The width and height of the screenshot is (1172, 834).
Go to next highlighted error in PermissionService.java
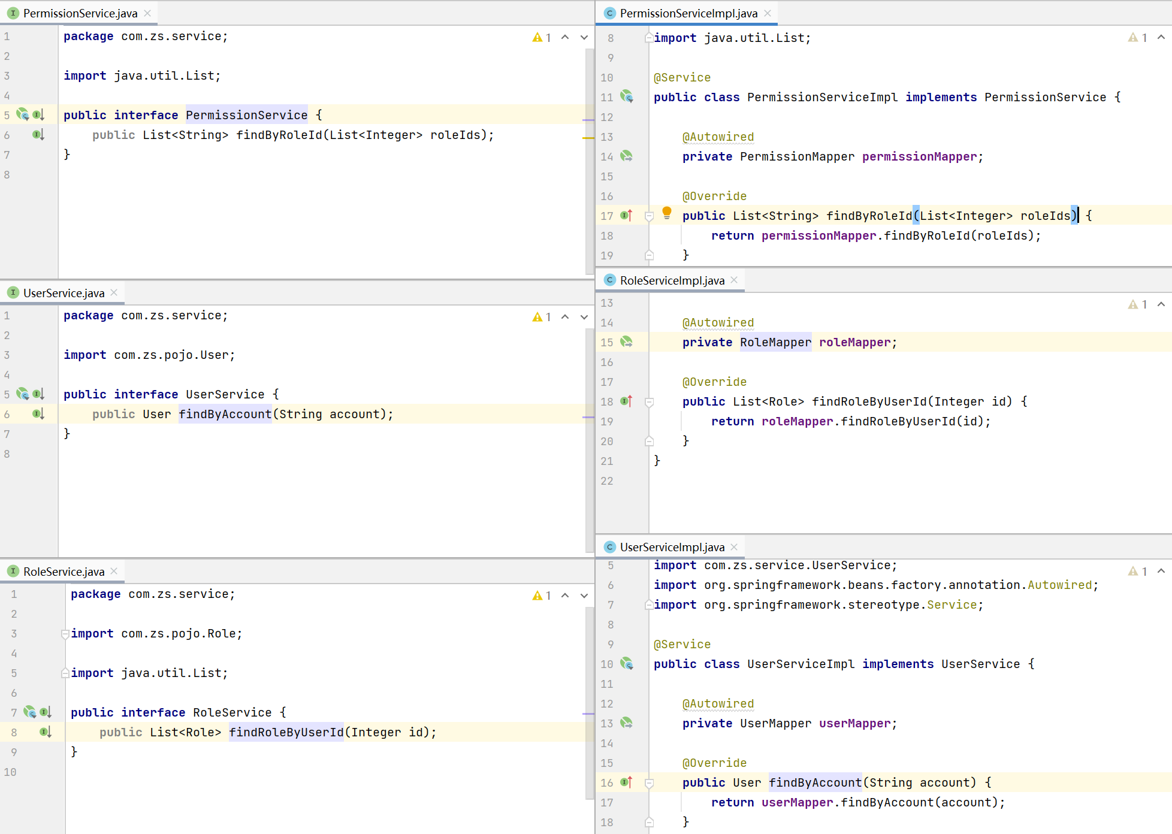[x=584, y=38]
